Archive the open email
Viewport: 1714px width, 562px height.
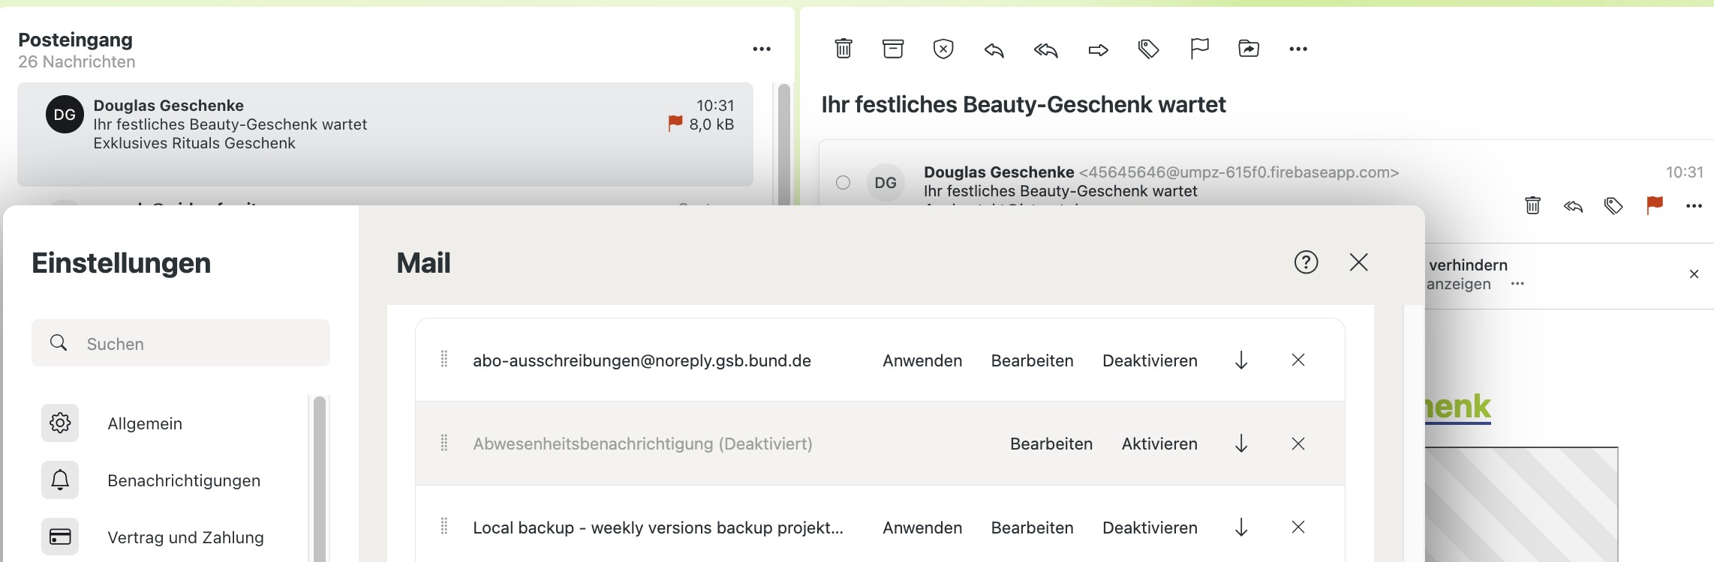(x=893, y=49)
